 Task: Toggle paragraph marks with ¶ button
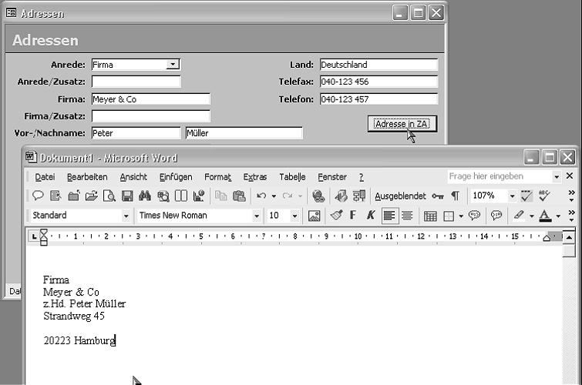coord(455,196)
